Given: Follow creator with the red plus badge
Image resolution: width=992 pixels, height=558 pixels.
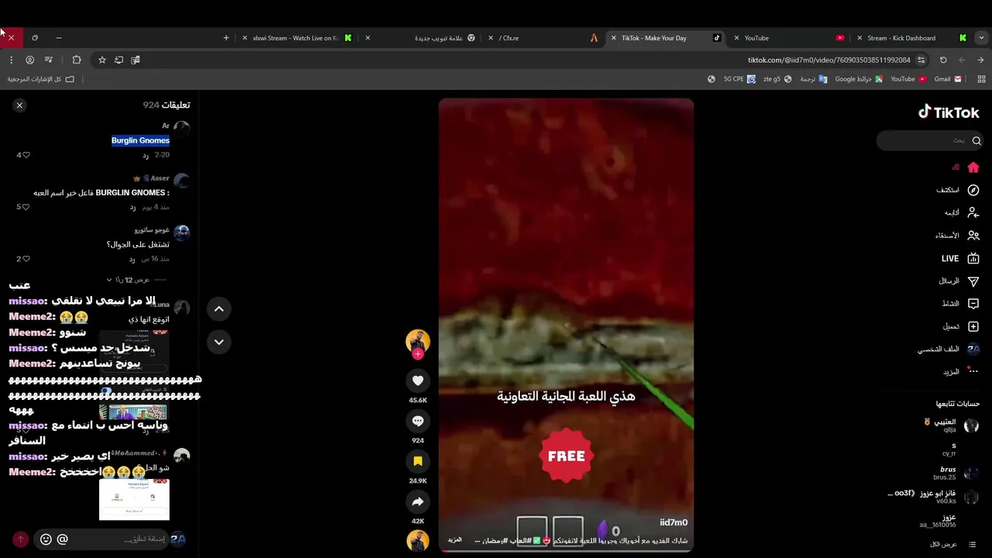Looking at the screenshot, I should [418, 354].
